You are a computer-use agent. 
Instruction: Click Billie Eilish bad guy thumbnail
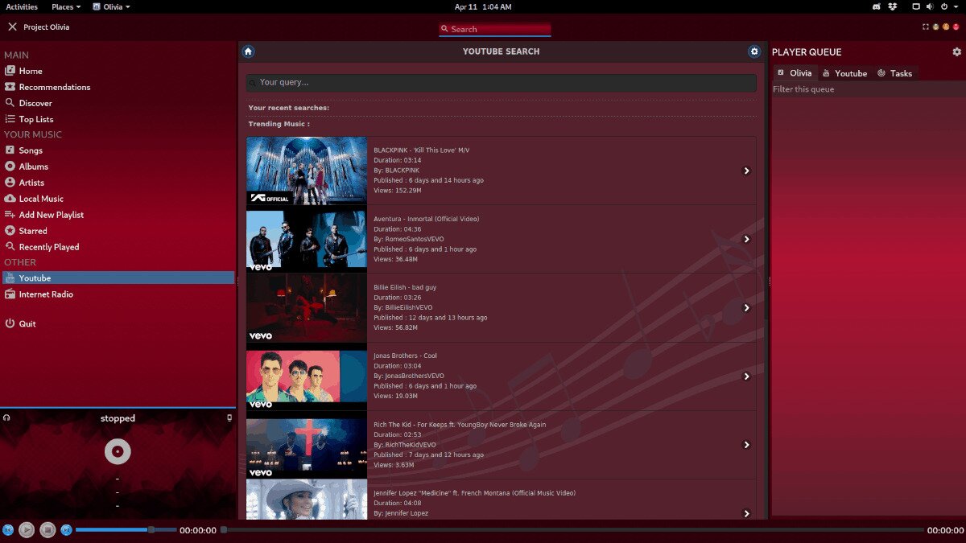coord(307,307)
